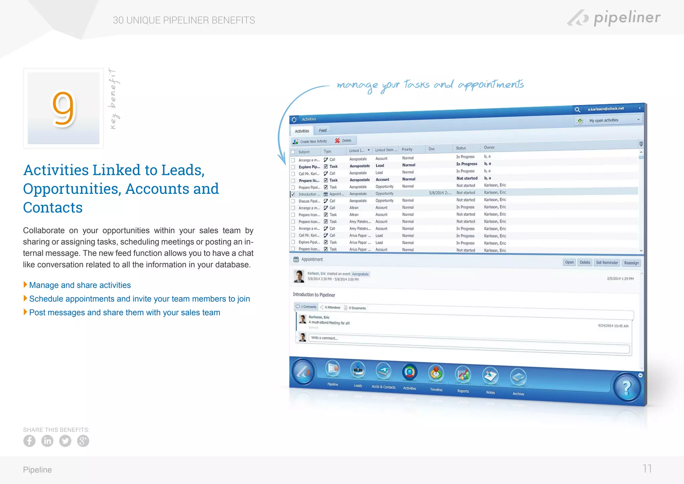This screenshot has width=684, height=484.
Task: Click the Appointment calendar icon in detail pane
Action: pyautogui.click(x=296, y=259)
